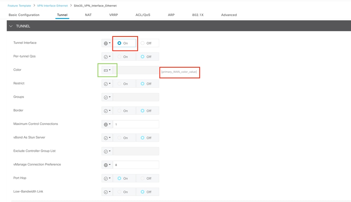Screen dimensions: 351x202
Task: Click the Color value field
Action: tap(136, 70)
